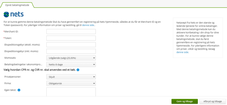Click the Nets logo

coord(14,14)
